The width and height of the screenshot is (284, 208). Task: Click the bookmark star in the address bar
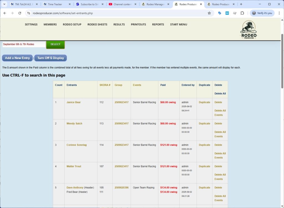coord(209,13)
